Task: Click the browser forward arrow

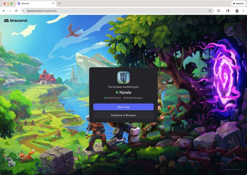Action: point(10,11)
